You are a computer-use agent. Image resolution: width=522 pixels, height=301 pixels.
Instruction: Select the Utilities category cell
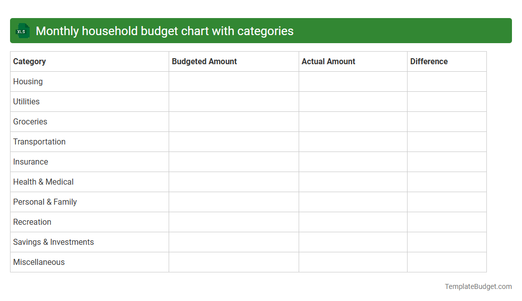coord(26,101)
